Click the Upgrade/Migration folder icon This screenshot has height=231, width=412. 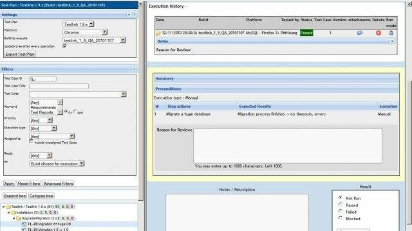[x=19, y=218]
